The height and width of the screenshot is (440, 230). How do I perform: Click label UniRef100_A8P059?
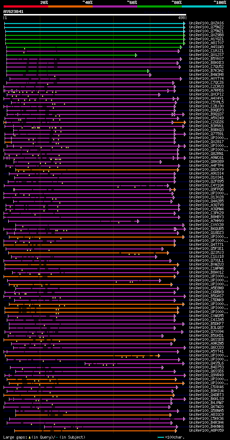tap(206, 430)
